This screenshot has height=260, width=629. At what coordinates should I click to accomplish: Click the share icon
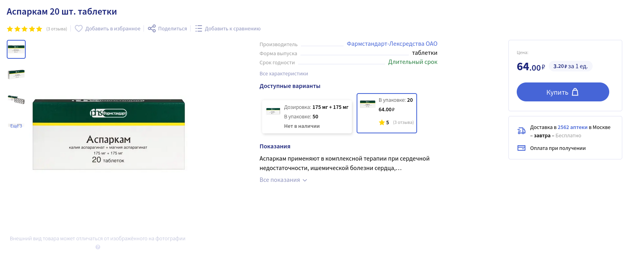click(152, 28)
